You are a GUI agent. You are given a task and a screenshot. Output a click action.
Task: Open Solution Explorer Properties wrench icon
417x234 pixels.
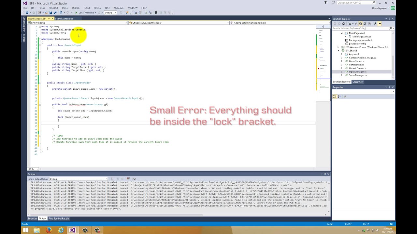(x=375, y=23)
